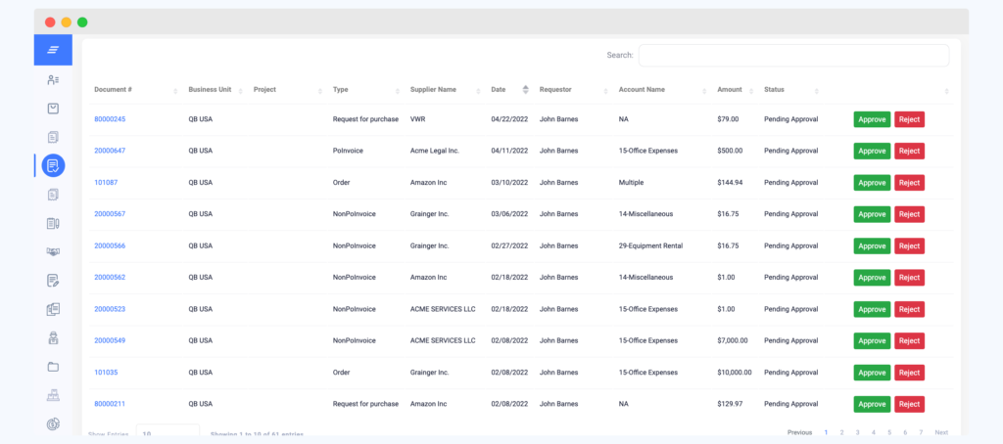Open the person with cap sidebar icon
The height and width of the screenshot is (444, 1003).
tap(53, 338)
